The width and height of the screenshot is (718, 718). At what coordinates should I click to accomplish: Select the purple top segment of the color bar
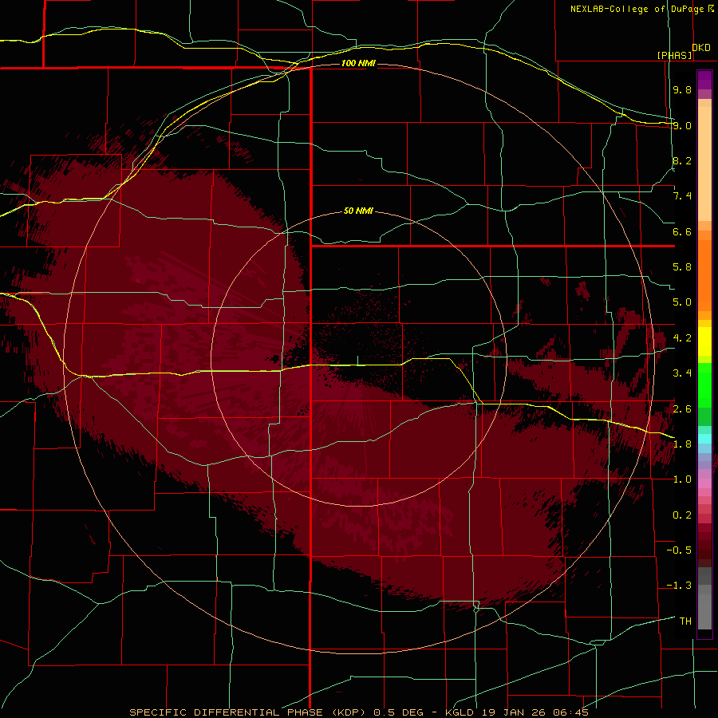pos(704,80)
